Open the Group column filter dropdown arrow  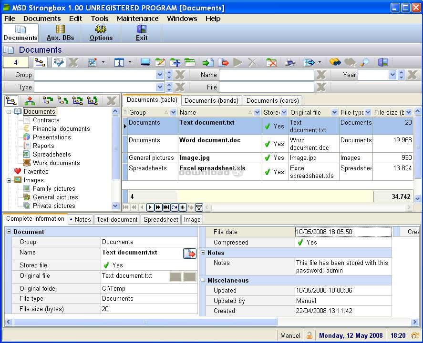click(x=173, y=112)
